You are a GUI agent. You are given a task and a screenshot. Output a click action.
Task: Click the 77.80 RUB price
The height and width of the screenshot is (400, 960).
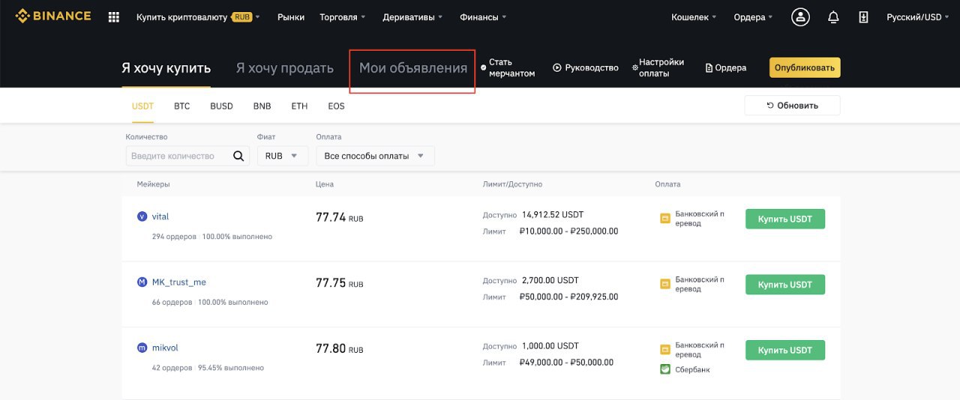[x=339, y=349]
